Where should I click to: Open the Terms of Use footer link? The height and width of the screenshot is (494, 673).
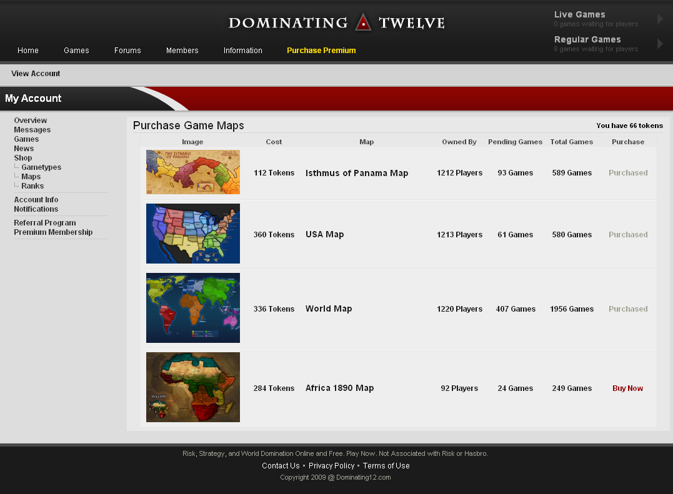pyautogui.click(x=386, y=466)
